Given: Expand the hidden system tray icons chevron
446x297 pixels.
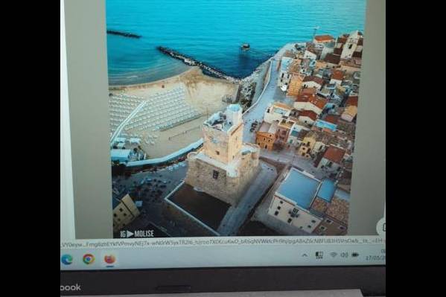Looking at the screenshot, I should coord(305,255).
